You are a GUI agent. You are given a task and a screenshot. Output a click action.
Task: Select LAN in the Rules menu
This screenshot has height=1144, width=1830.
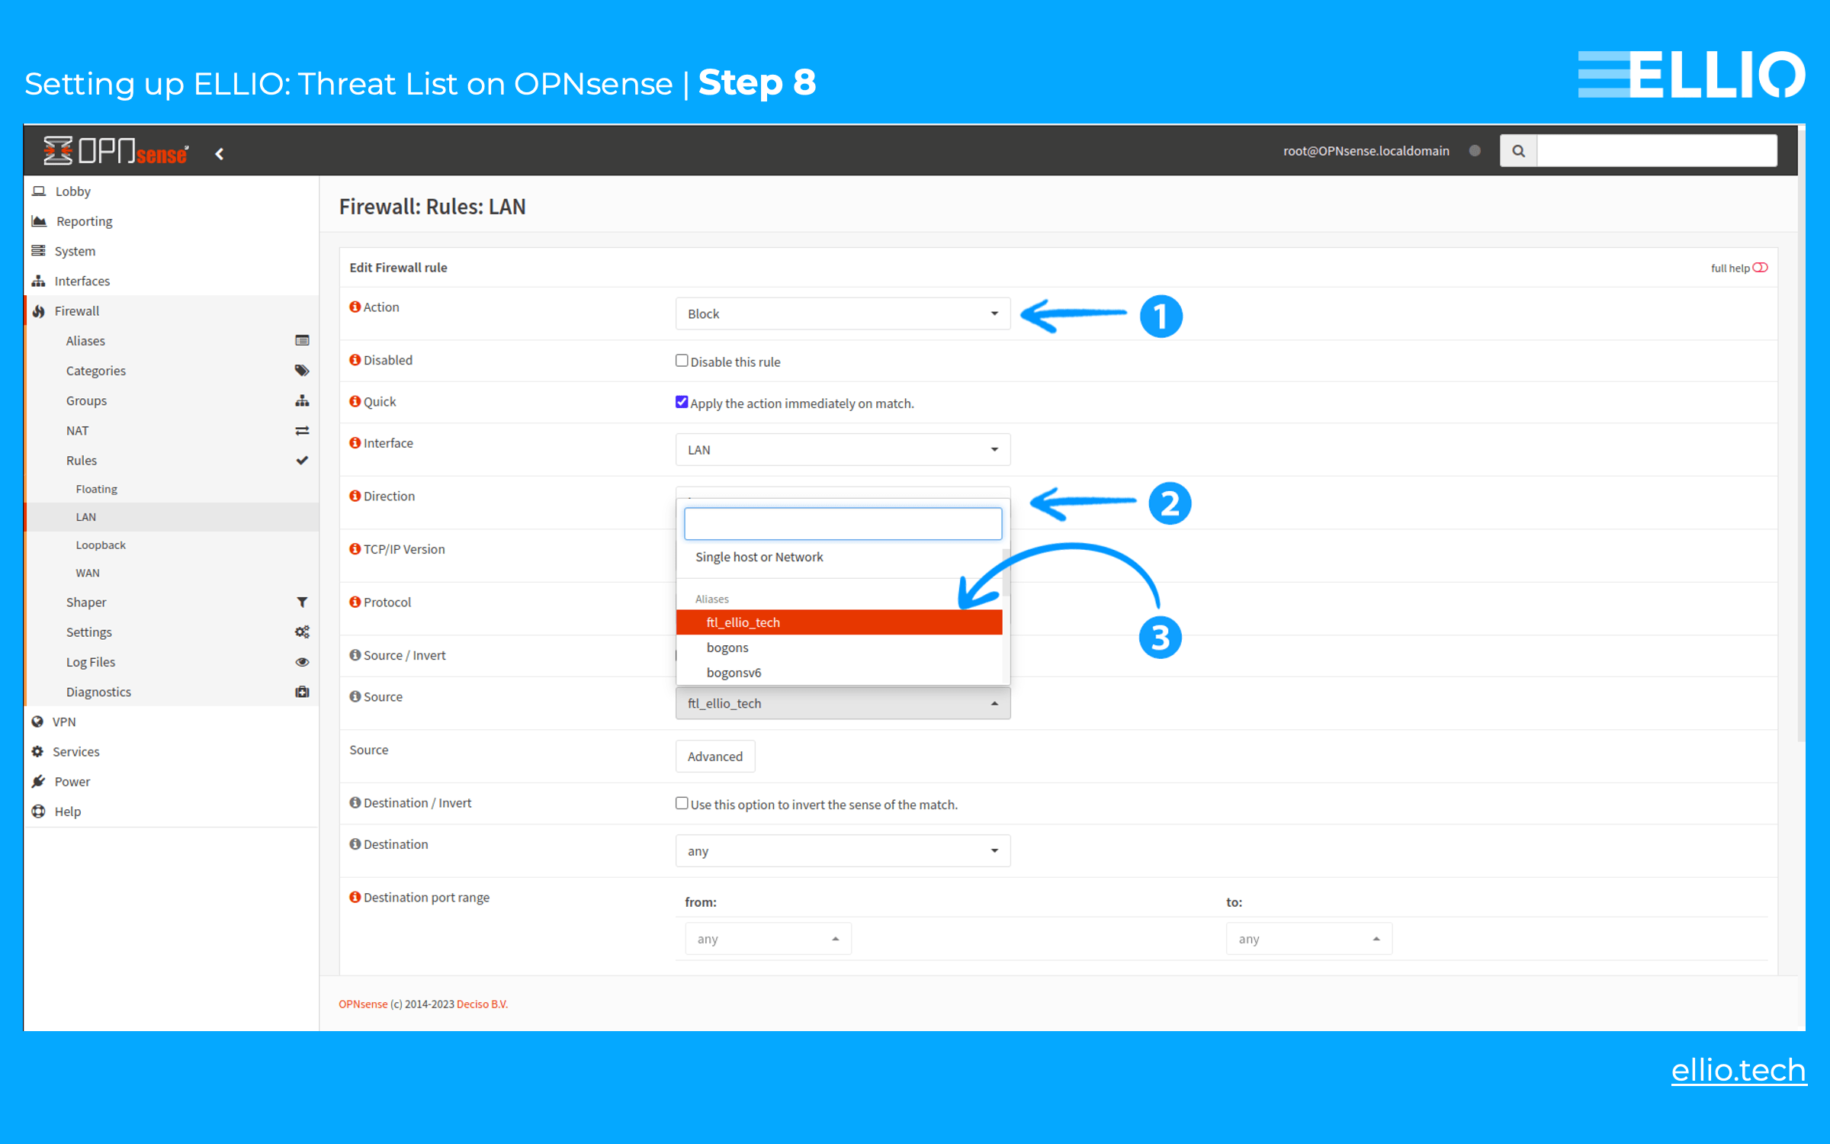pos(85,516)
